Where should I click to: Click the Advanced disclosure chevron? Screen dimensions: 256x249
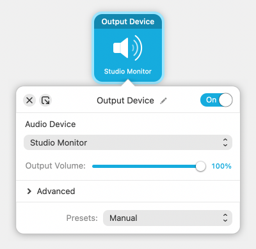[x=29, y=192]
